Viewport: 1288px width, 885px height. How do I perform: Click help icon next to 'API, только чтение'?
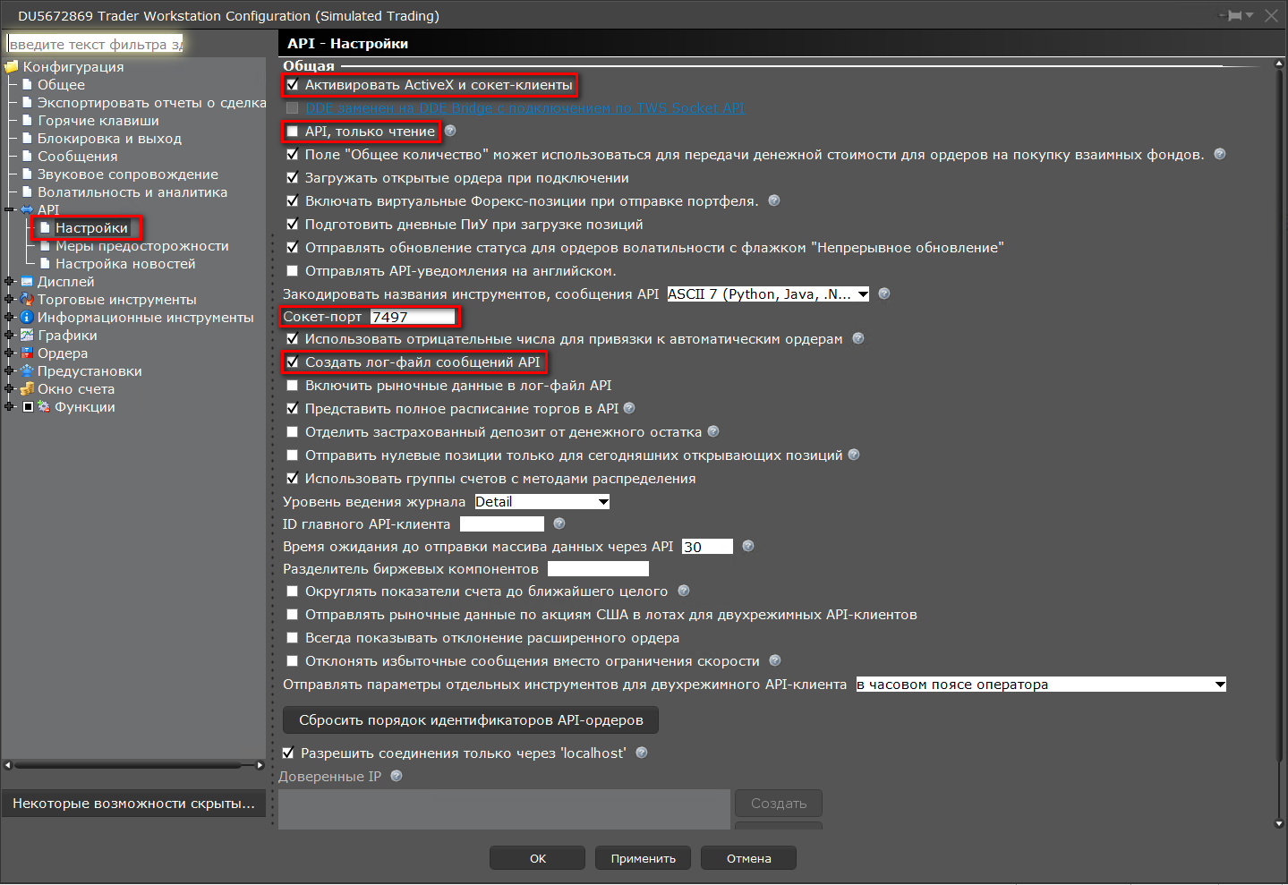(x=450, y=131)
